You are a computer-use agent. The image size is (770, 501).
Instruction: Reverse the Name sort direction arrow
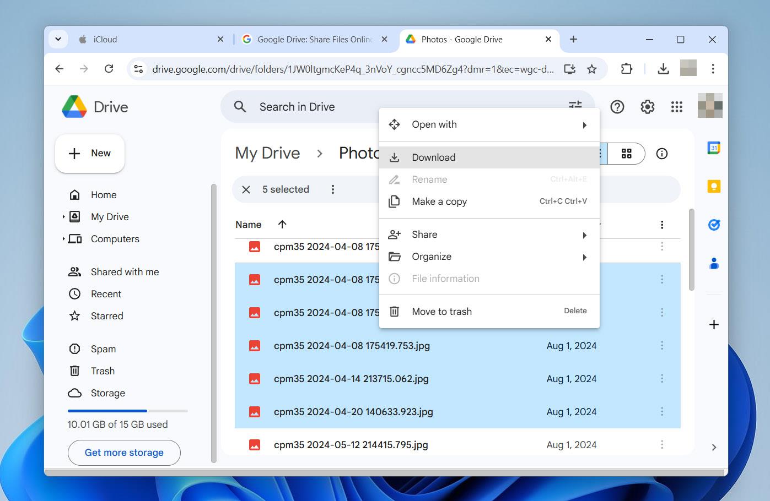[282, 224]
